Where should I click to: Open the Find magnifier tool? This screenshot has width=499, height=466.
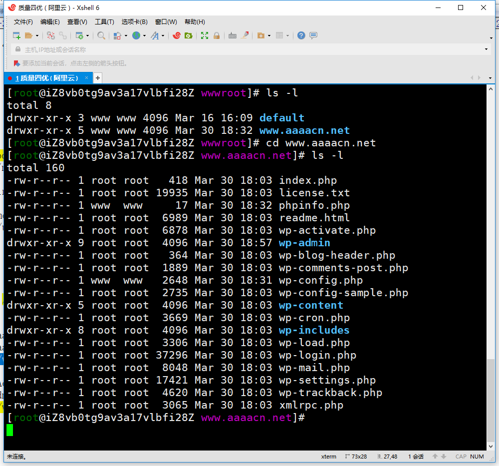point(101,35)
